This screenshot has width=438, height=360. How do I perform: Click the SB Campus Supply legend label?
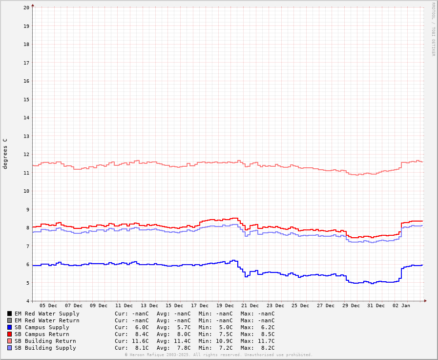pos(42,327)
